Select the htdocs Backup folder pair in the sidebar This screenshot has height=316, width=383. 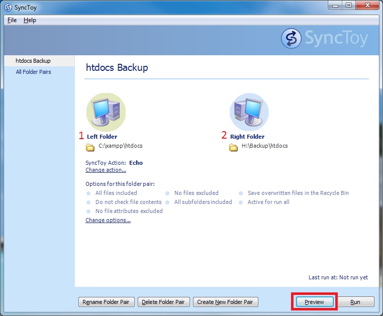point(39,61)
